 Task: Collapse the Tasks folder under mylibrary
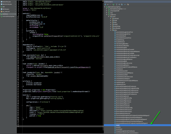109,16
